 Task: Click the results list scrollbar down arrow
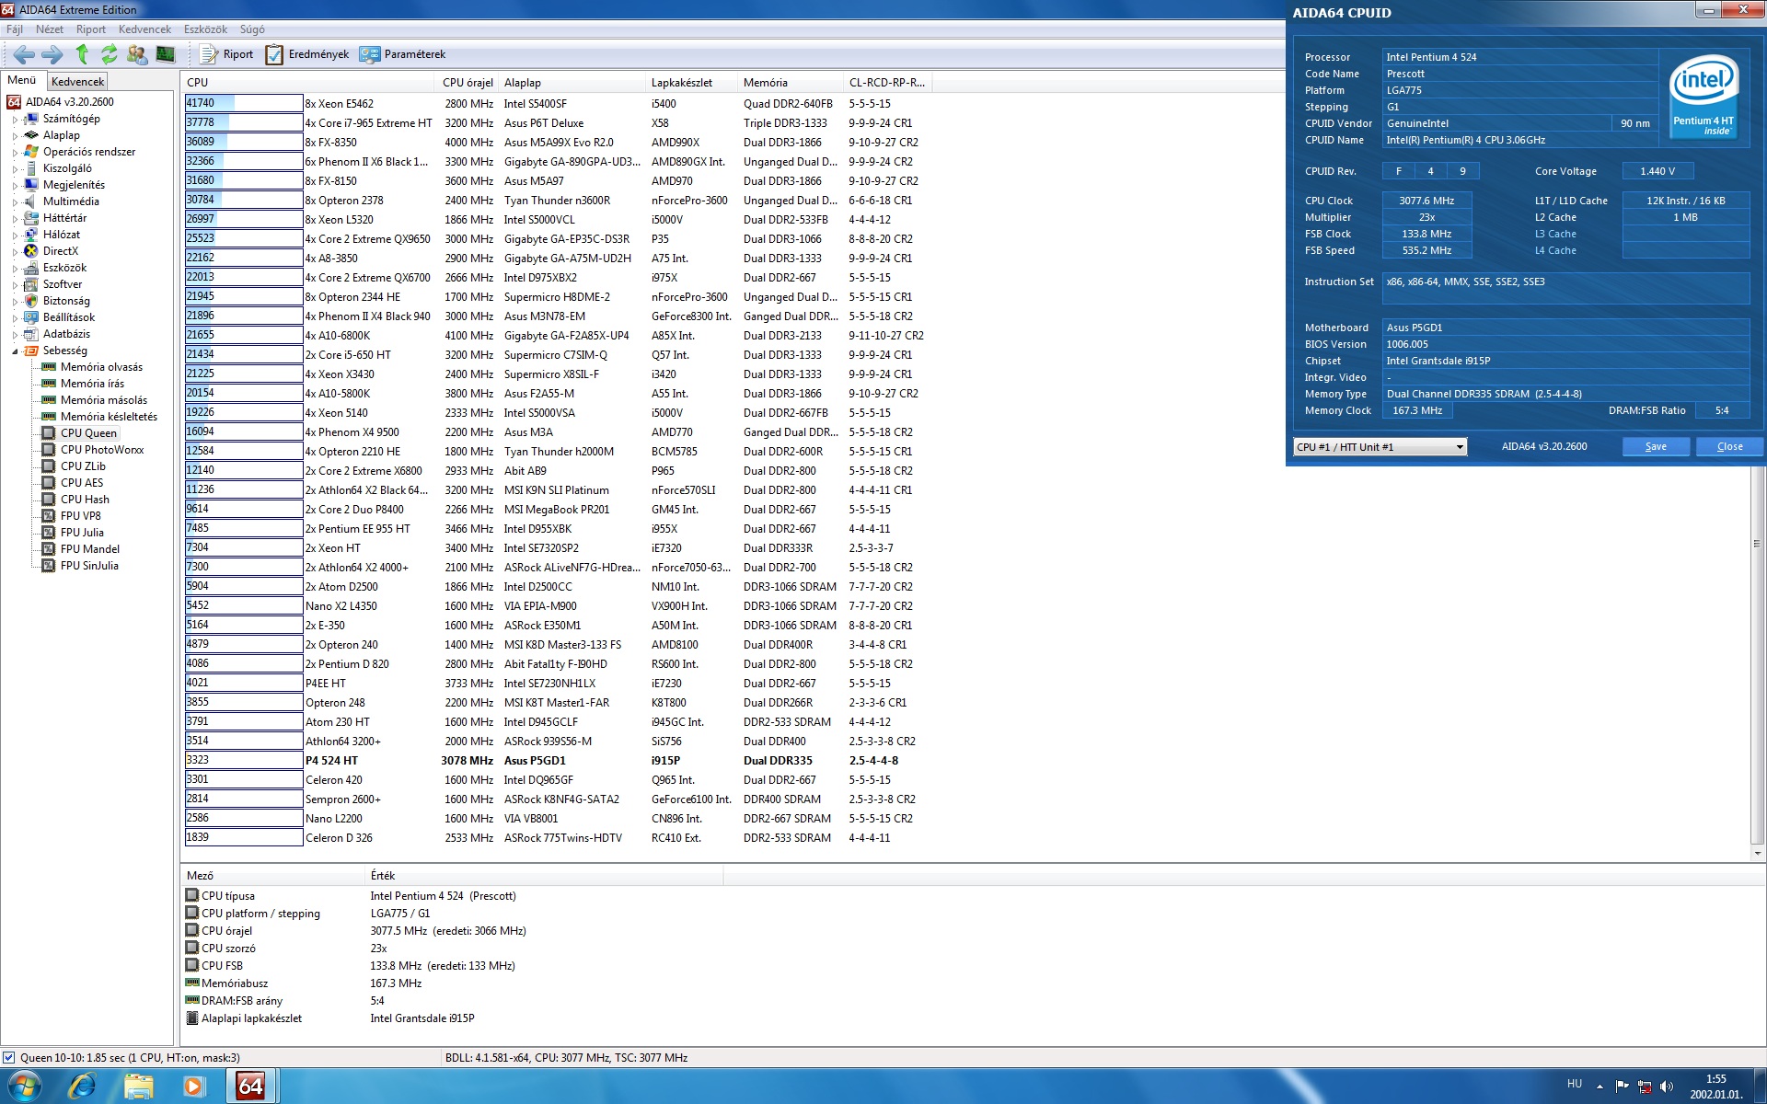click(x=1758, y=854)
